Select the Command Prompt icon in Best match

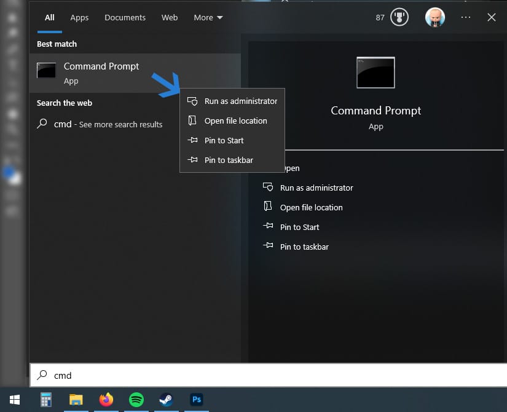point(47,70)
